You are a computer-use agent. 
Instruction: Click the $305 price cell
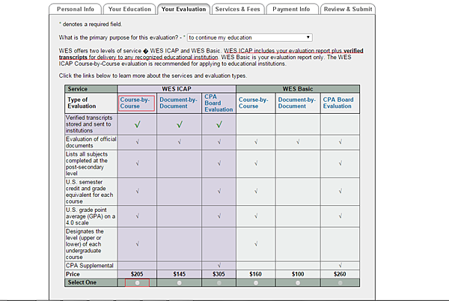point(219,274)
